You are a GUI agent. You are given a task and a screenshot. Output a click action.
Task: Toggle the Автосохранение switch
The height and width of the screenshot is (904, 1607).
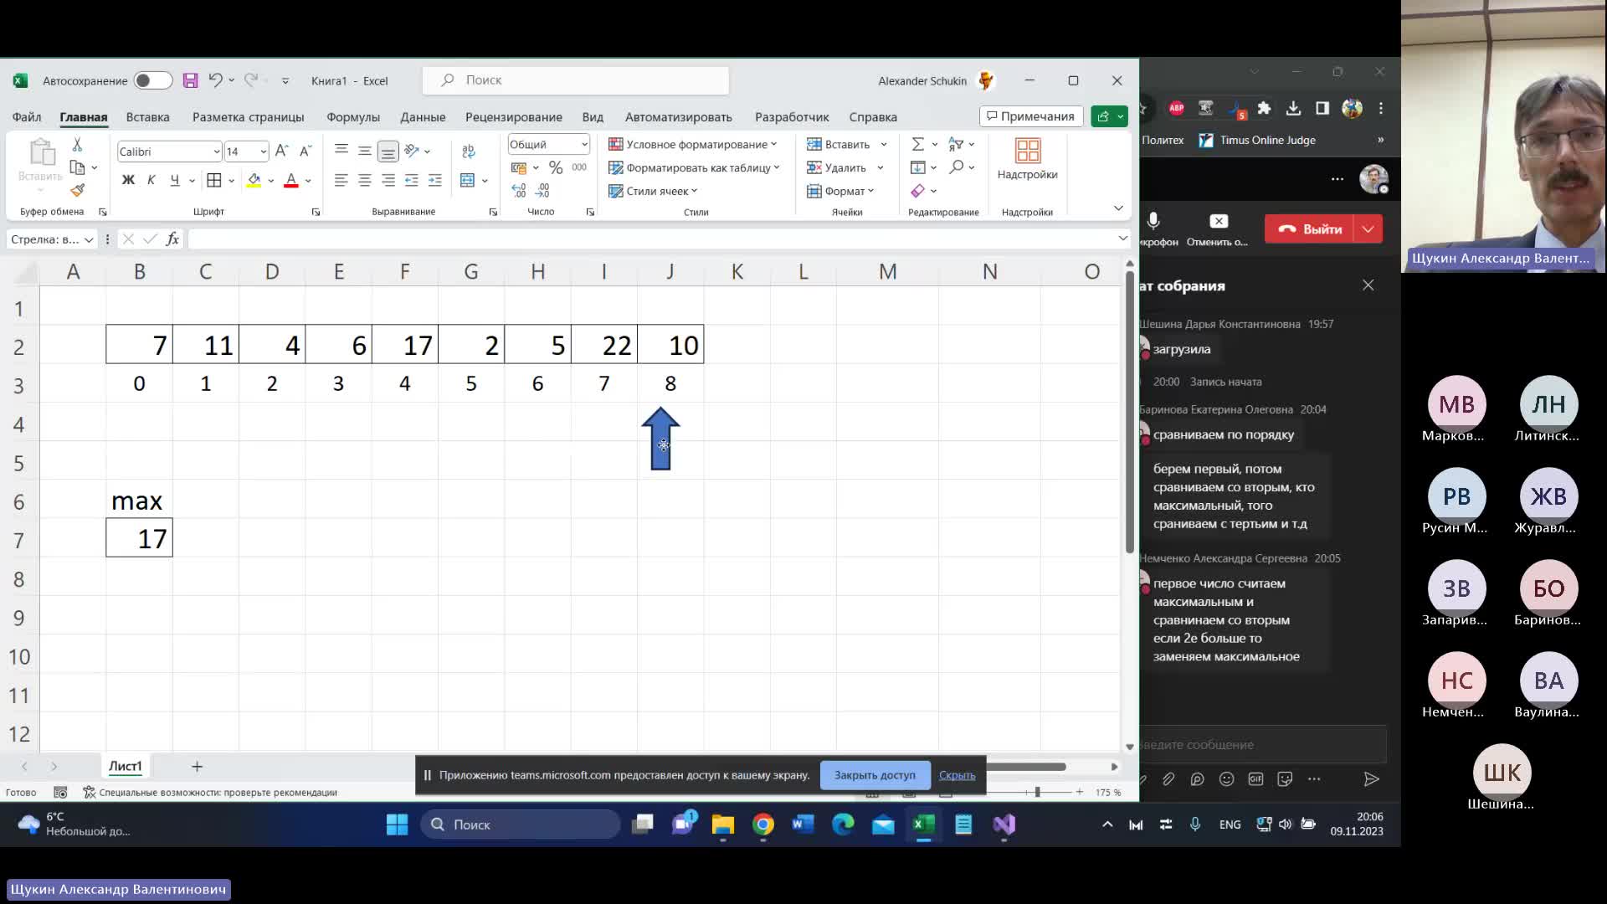pos(153,80)
